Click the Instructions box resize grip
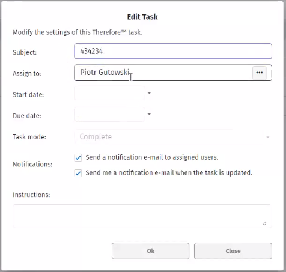The image size is (286, 272). pos(264,223)
